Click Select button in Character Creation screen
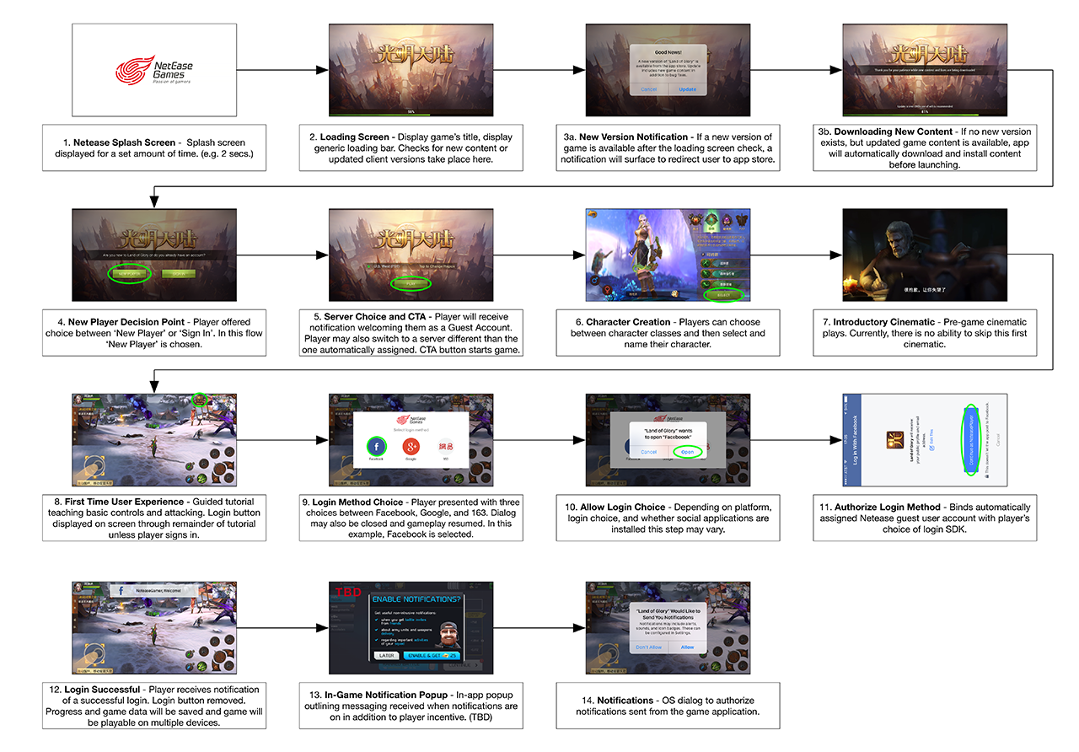Viewport: 1079px width, 752px height. (x=723, y=295)
